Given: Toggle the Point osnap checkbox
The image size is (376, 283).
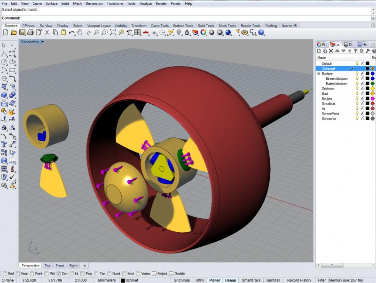Looking at the screenshot, I should tap(32, 274).
